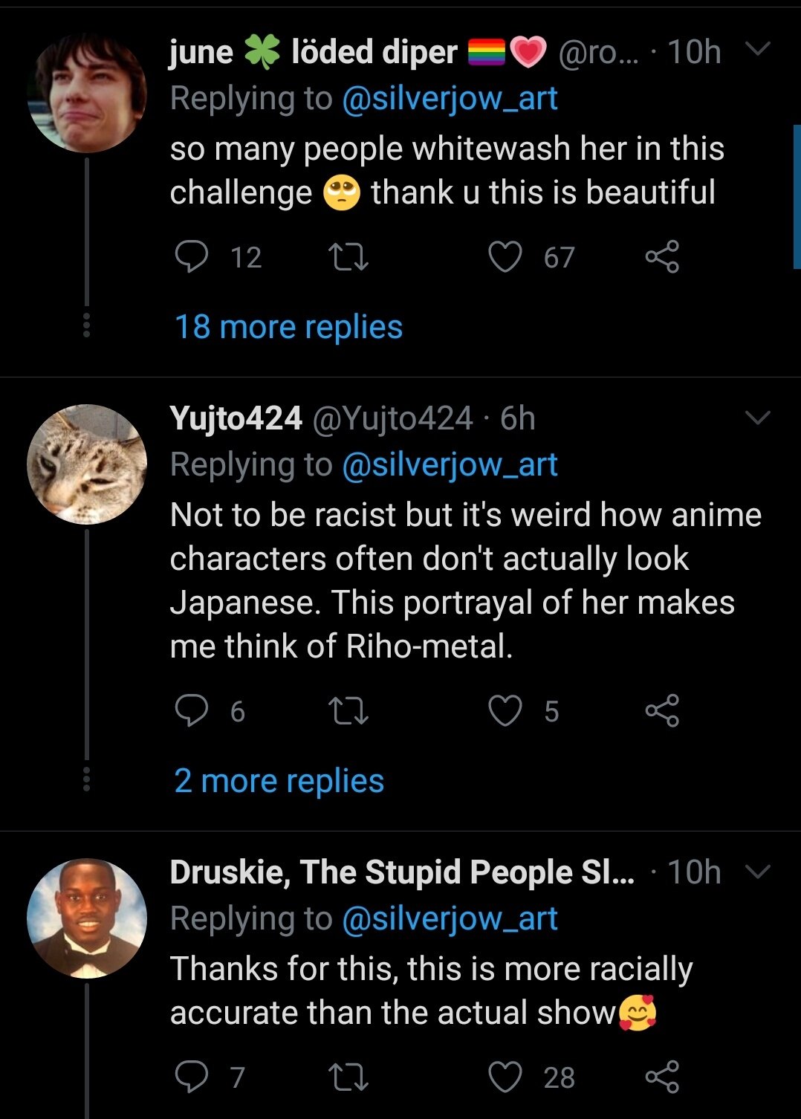This screenshot has width=801, height=1119.
Task: Open Druskie's profile avatar
Action: tap(87, 918)
